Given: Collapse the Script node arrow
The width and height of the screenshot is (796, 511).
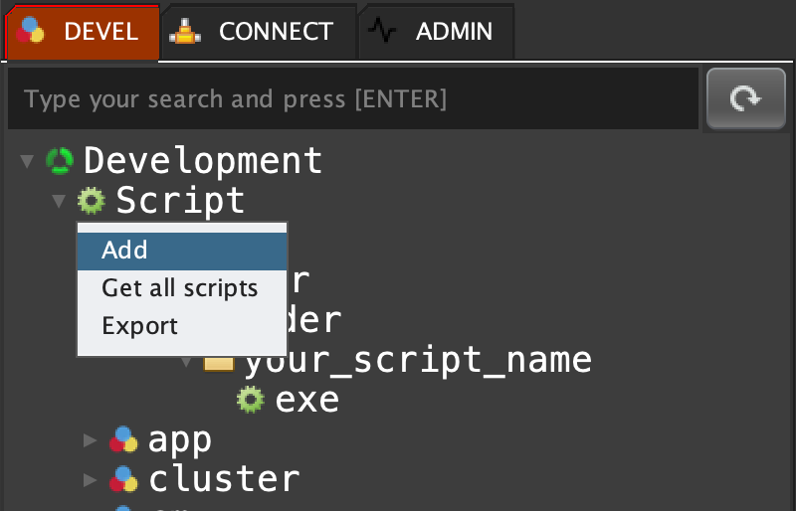Looking at the screenshot, I should [59, 202].
